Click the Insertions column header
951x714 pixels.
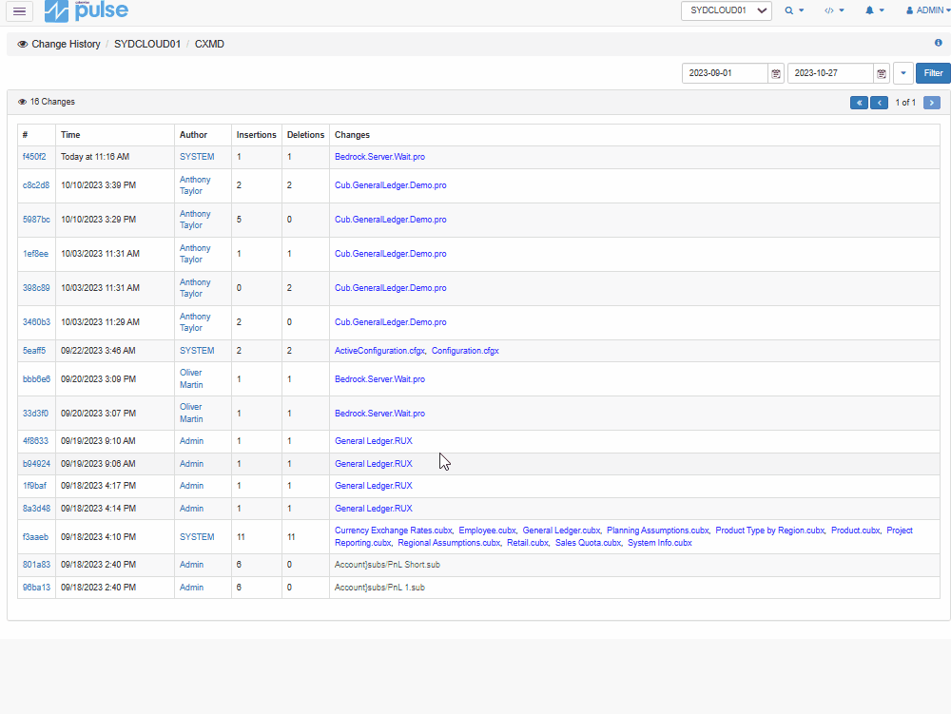(256, 135)
